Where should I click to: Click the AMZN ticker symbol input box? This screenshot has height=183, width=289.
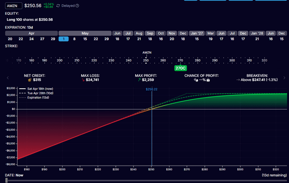[x=13, y=6]
